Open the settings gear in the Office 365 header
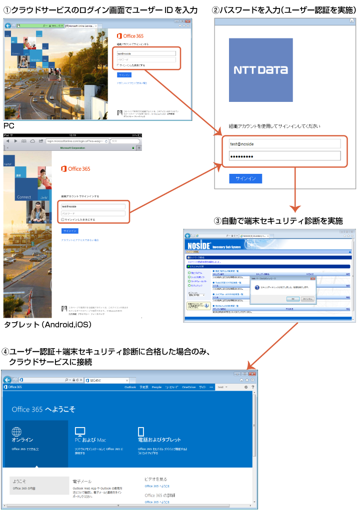This screenshot has height=518, width=358. (x=246, y=387)
